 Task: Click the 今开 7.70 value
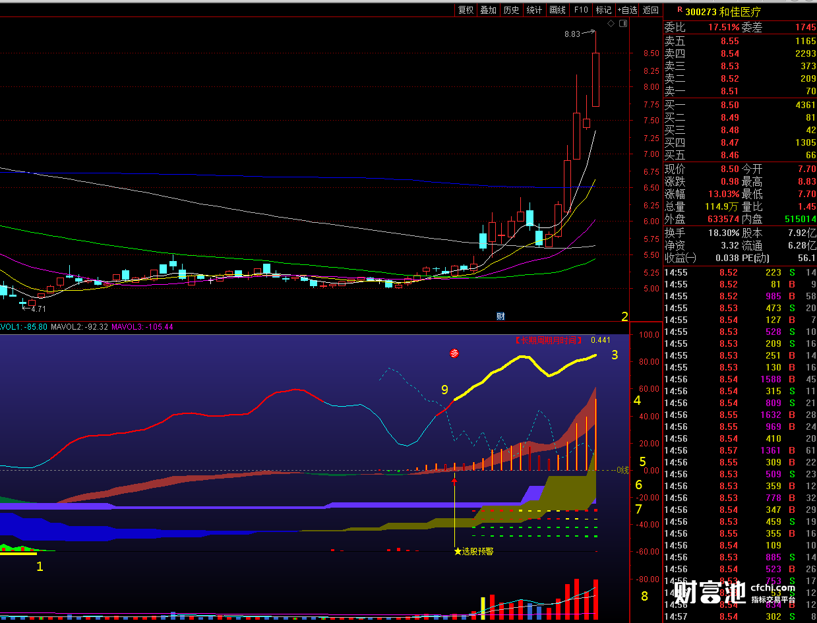807,169
